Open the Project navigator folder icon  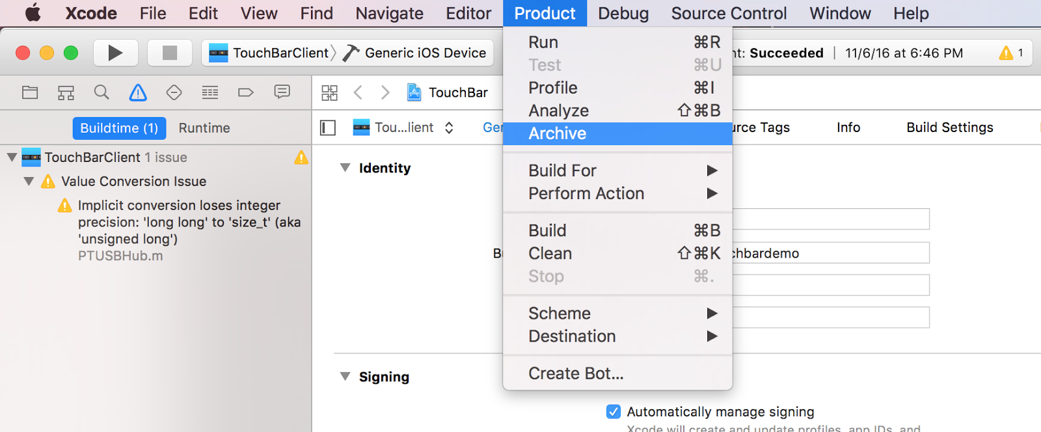30,92
